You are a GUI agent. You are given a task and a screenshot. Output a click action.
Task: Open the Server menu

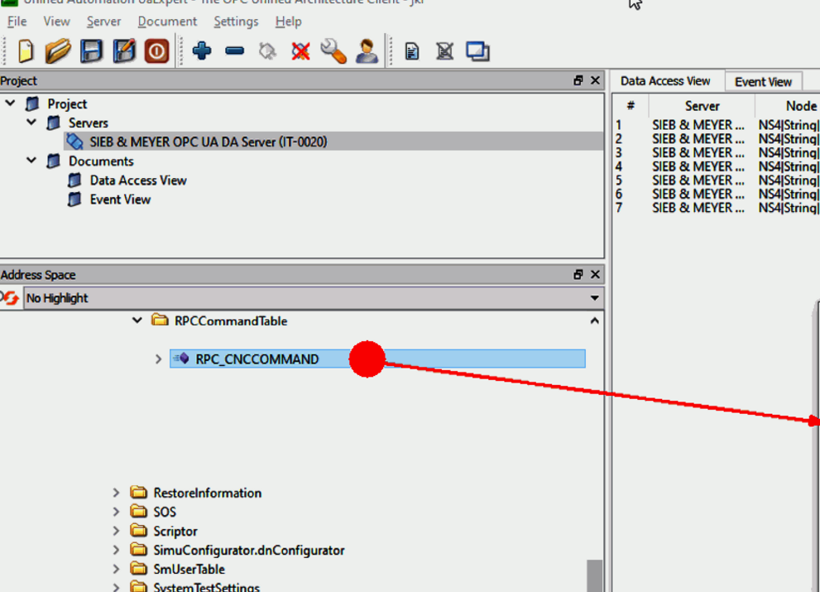pos(103,22)
